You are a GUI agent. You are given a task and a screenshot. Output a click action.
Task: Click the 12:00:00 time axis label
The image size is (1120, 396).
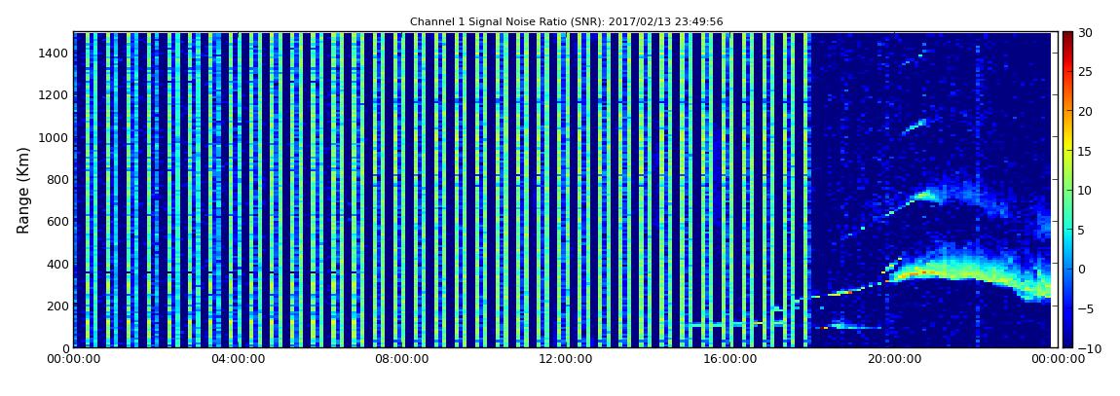click(x=565, y=359)
